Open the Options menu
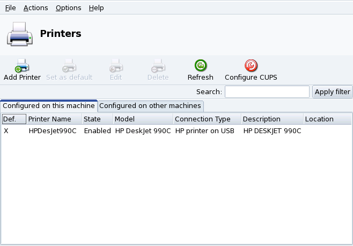This screenshot has width=353, height=246. [x=68, y=8]
